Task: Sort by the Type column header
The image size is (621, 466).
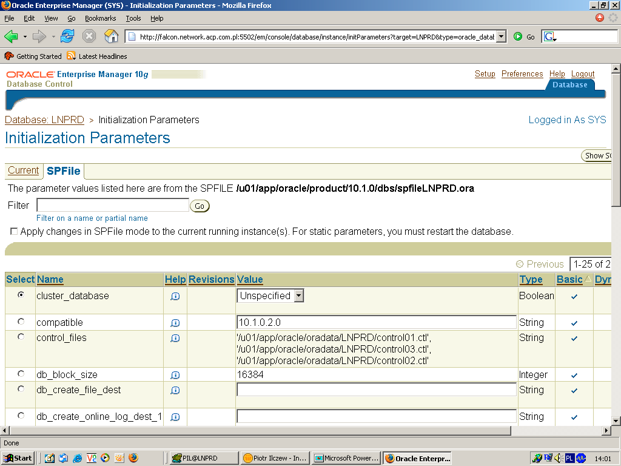Action: [531, 279]
